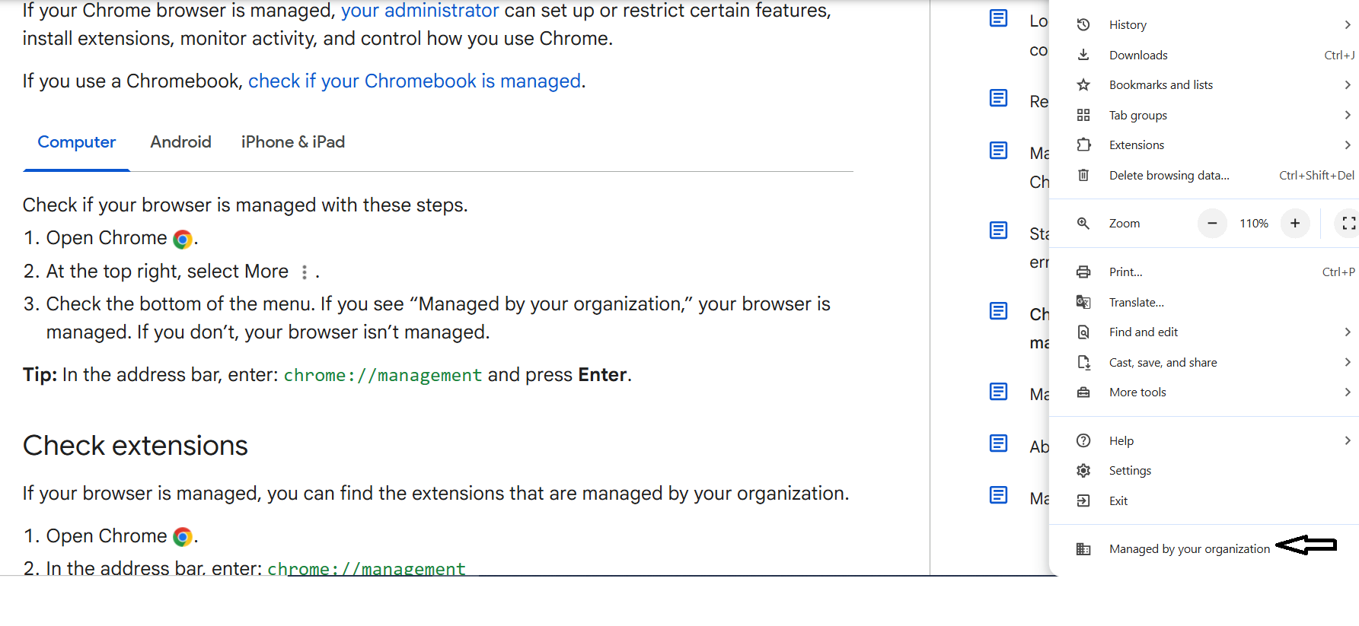This screenshot has width=1359, height=626.
Task: Expand the More tools submenu arrow
Action: tap(1348, 392)
